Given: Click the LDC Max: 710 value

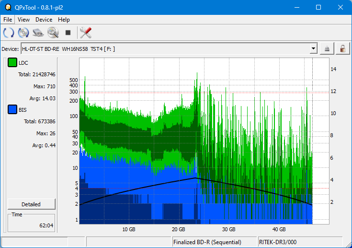Looking at the screenshot, I should point(44,86).
